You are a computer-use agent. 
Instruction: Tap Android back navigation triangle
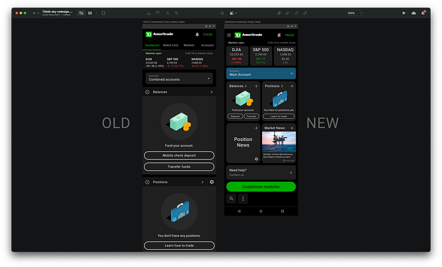point(239,211)
